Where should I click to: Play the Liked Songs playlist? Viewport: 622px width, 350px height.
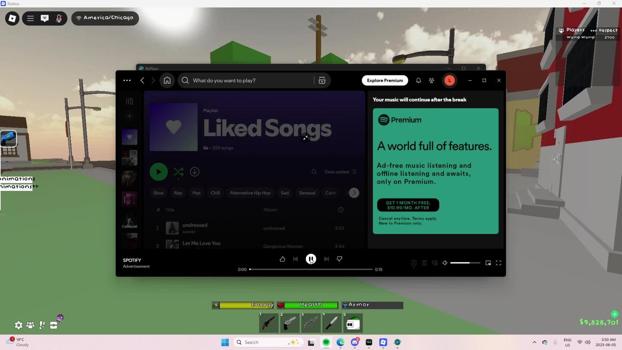(158, 172)
